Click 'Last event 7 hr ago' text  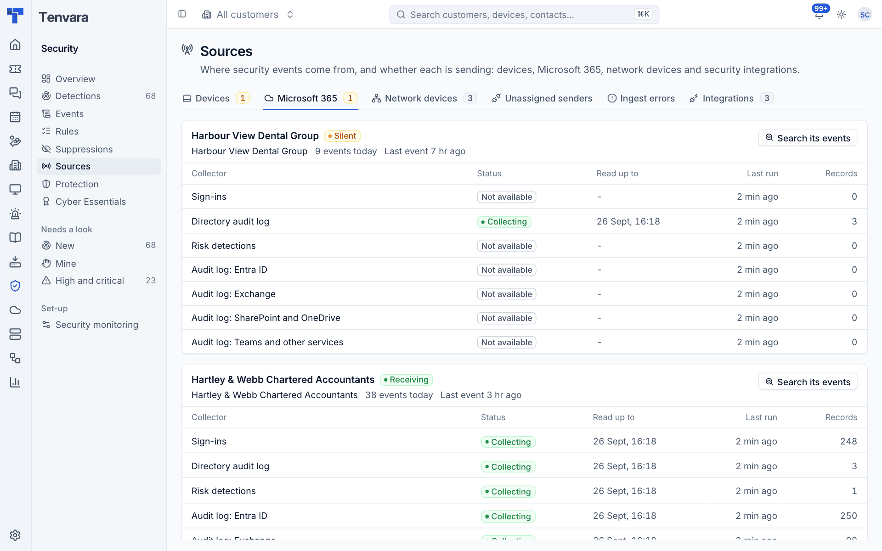click(x=425, y=152)
